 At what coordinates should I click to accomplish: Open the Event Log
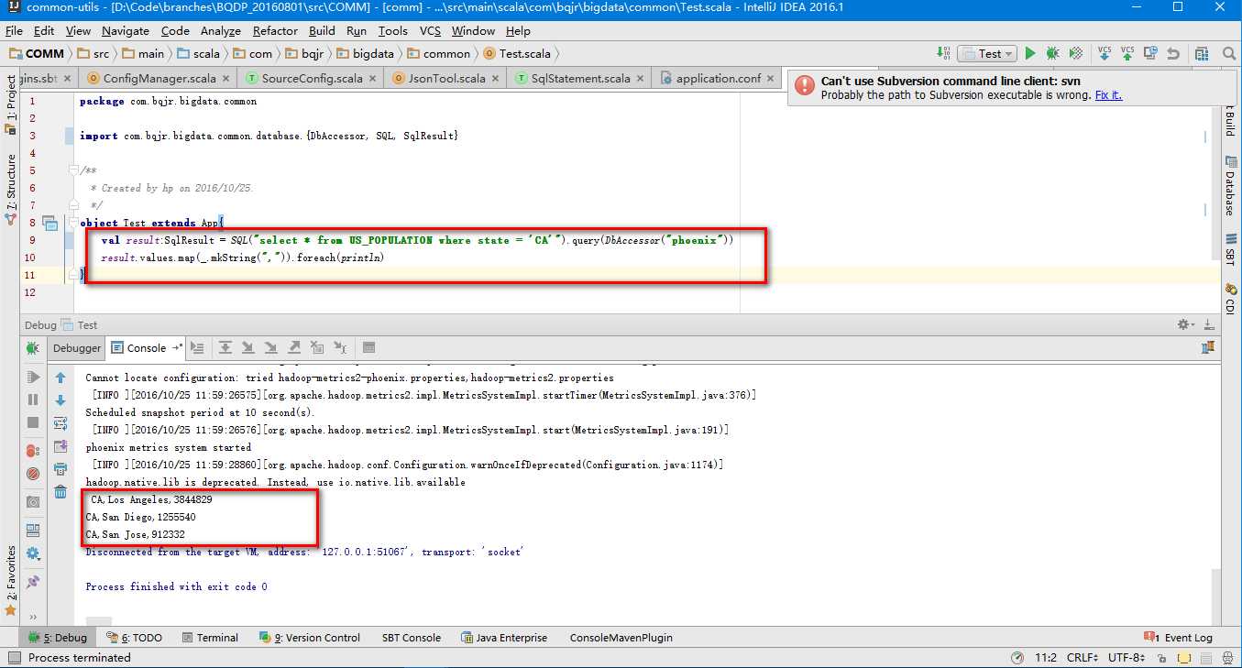(1179, 638)
